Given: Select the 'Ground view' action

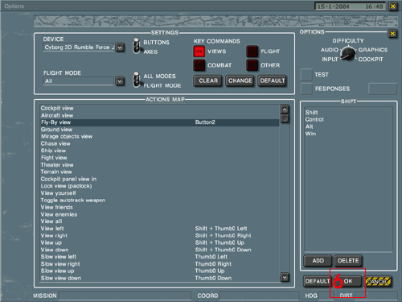Looking at the screenshot, I should (56, 130).
